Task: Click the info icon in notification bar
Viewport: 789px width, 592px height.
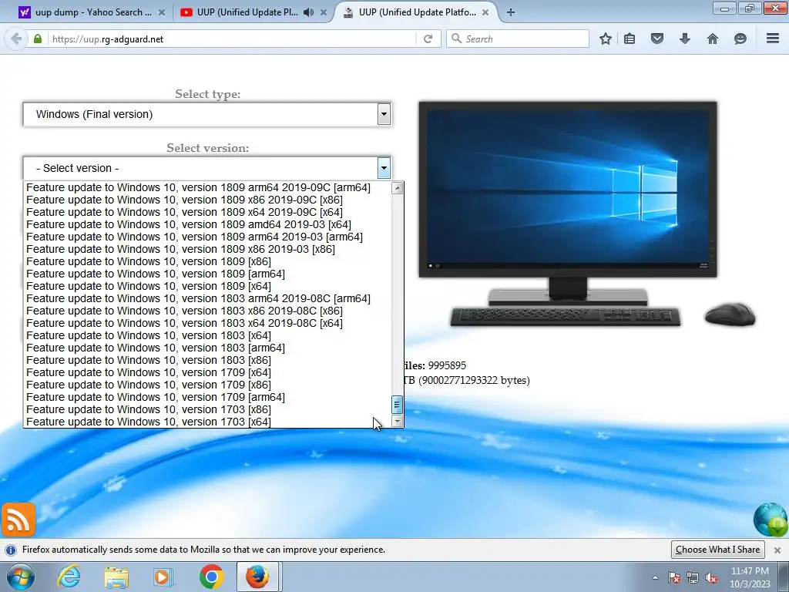Action: tap(11, 550)
